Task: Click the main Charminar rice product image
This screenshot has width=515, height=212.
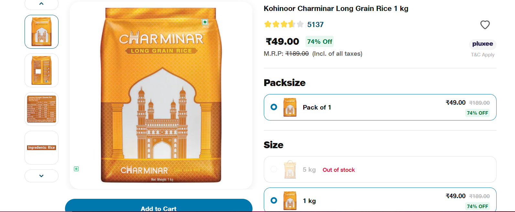Action: pyautogui.click(x=161, y=95)
